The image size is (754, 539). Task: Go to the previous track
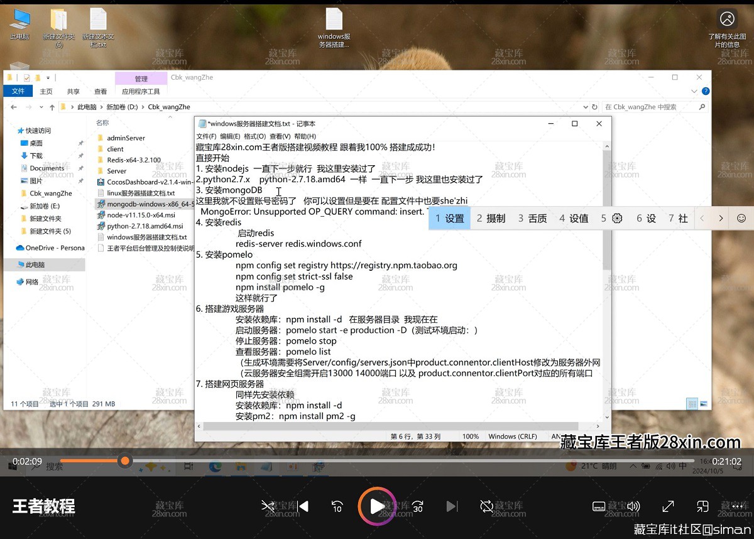tap(303, 506)
